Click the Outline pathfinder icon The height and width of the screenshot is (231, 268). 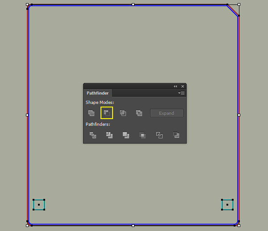pos(159,135)
